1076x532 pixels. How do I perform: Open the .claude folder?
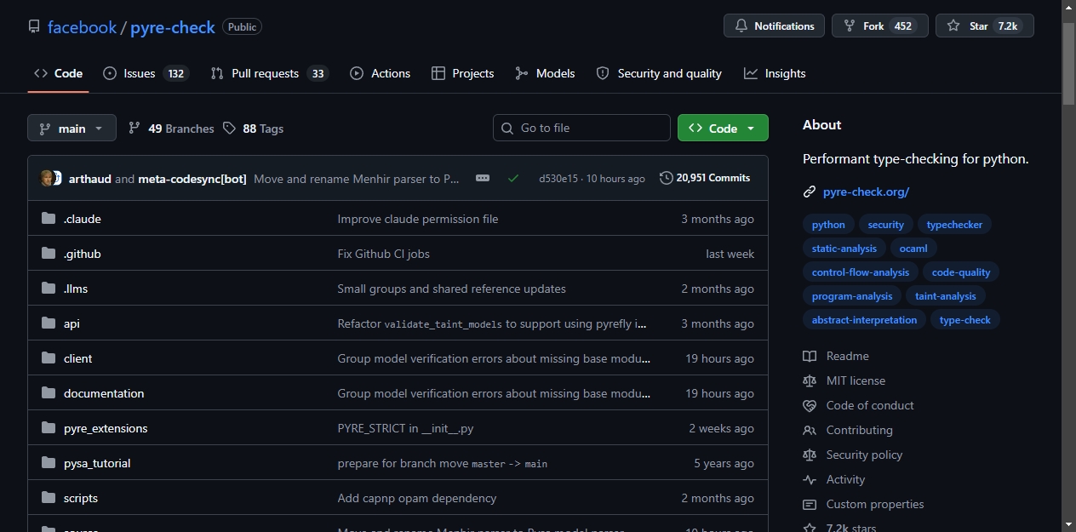click(x=83, y=219)
